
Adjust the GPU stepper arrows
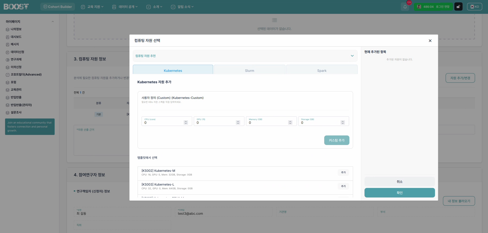pyautogui.click(x=238, y=122)
